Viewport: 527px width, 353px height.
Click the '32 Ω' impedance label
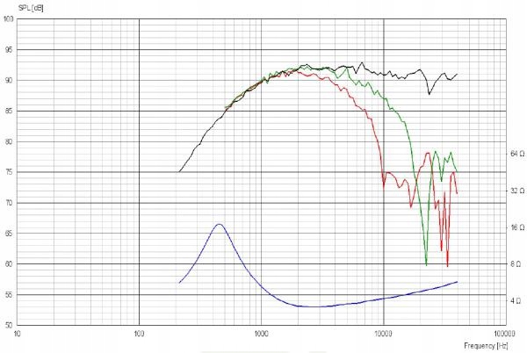(517, 191)
